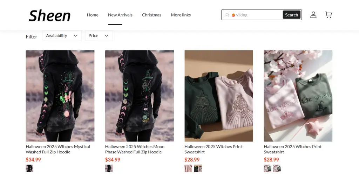Select dark green swatch under third product
This screenshot has height=180, width=359.
(x=198, y=168)
